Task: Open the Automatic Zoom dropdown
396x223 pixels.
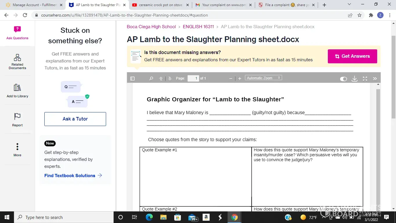Action: click(x=263, y=78)
